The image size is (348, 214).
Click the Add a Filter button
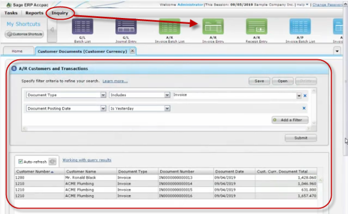pyautogui.click(x=290, y=120)
